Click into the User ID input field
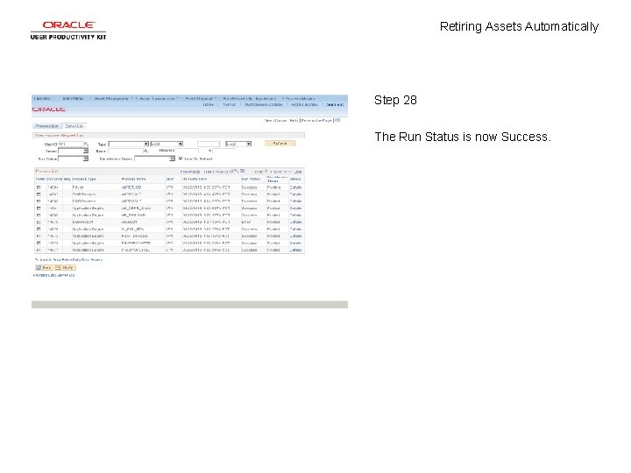 [70, 144]
